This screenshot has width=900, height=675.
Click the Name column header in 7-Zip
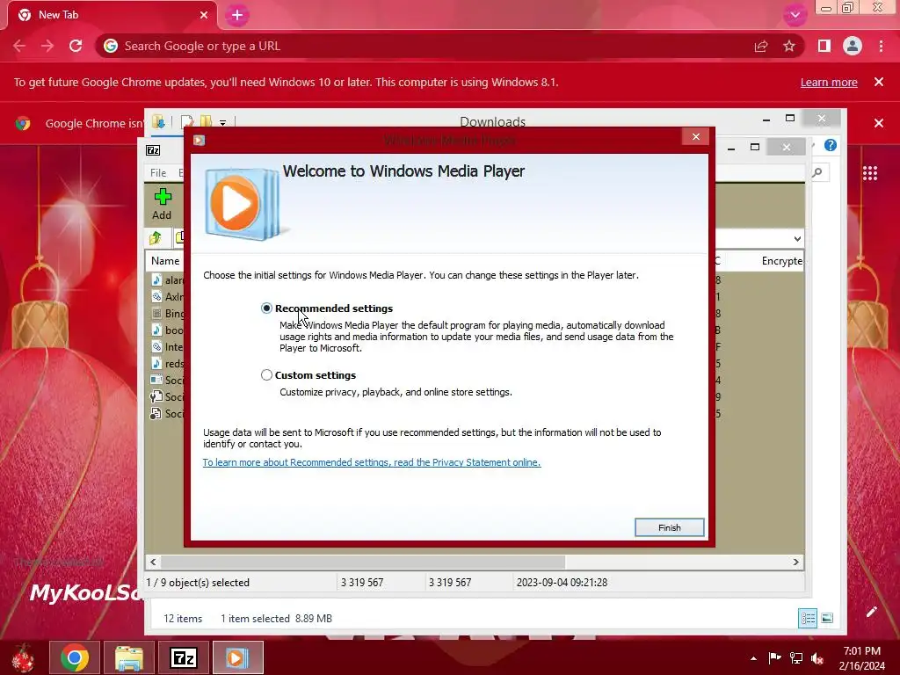165,260
